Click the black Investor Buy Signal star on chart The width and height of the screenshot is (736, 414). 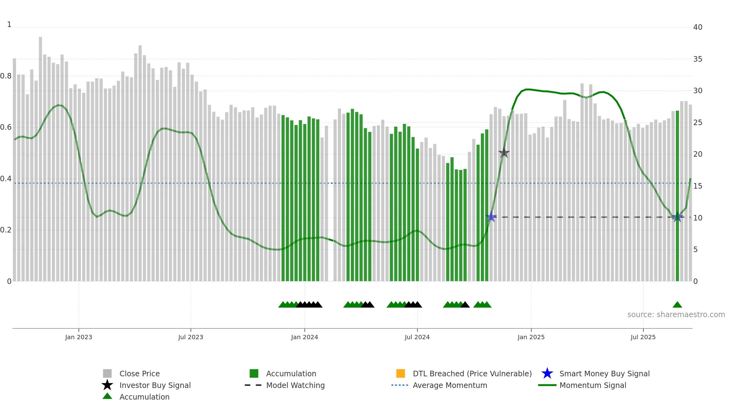(x=504, y=152)
